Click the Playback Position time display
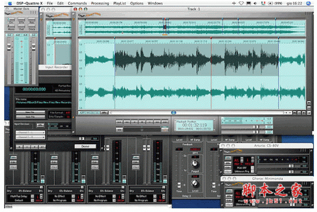 (194, 125)
